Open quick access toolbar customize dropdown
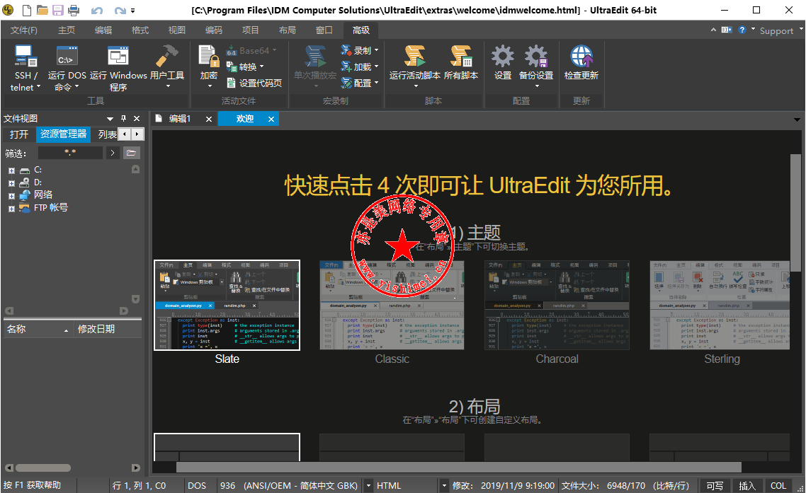Viewport: 806px width, 493px height. (x=133, y=11)
